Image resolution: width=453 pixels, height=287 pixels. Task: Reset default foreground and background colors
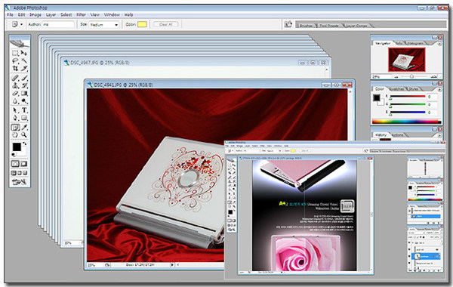(x=14, y=155)
